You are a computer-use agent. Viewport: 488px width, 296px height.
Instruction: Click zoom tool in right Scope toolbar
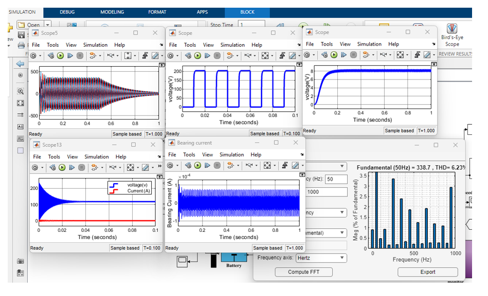(384, 55)
